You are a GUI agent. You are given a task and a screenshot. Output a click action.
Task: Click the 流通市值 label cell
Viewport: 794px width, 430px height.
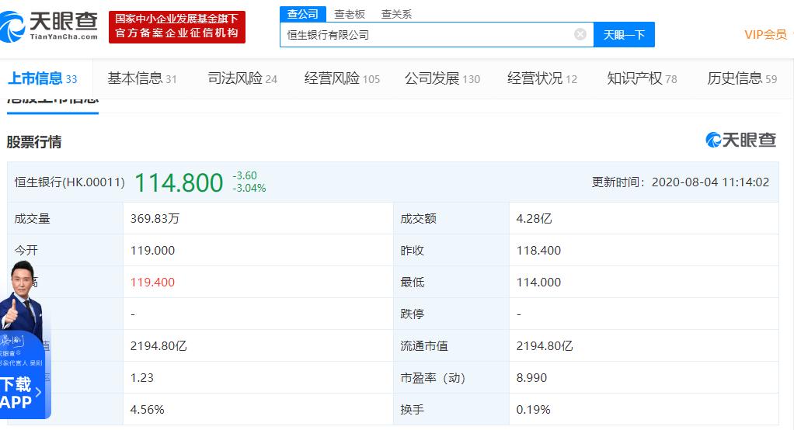(451, 346)
